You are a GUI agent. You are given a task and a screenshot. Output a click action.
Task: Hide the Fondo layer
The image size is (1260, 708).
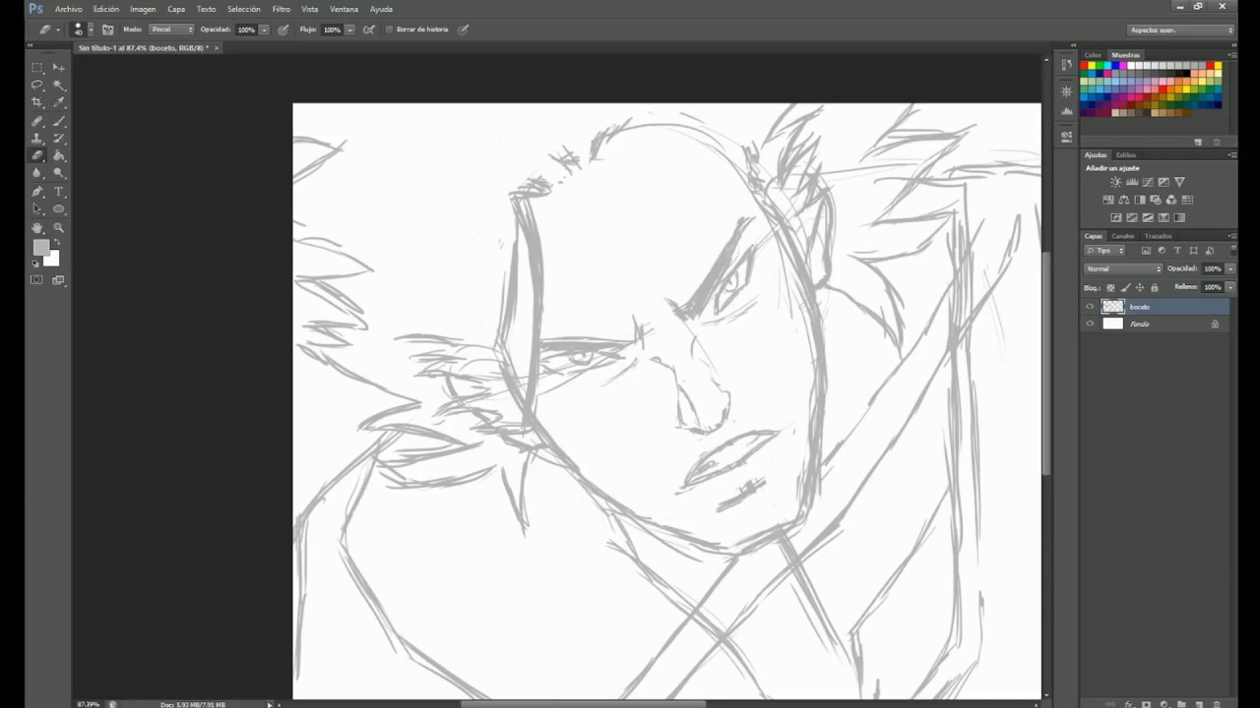tap(1090, 324)
